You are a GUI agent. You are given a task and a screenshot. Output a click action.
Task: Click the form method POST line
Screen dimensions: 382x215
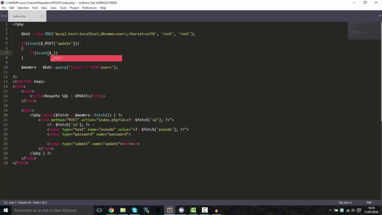pyautogui.click(x=106, y=120)
